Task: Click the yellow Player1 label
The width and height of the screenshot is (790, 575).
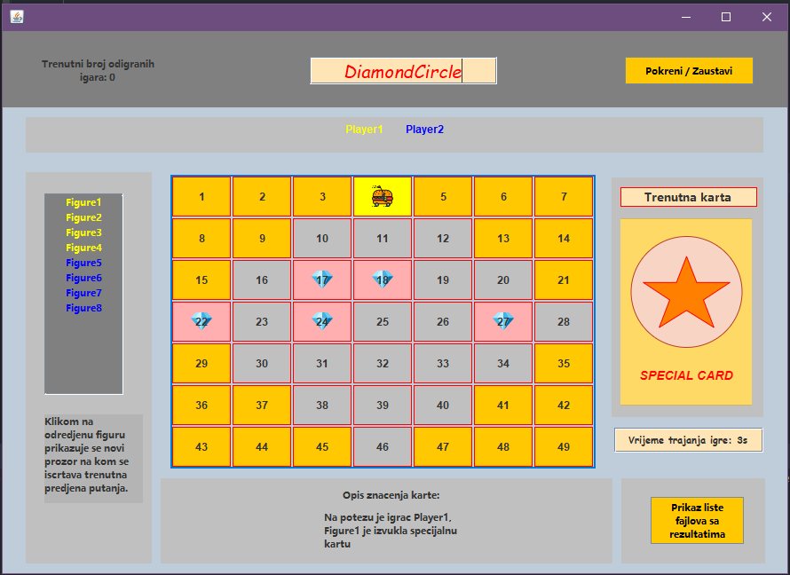Action: [364, 130]
